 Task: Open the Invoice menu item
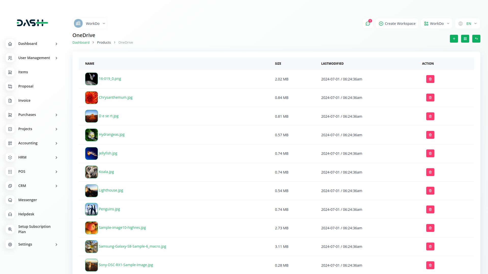point(24,100)
